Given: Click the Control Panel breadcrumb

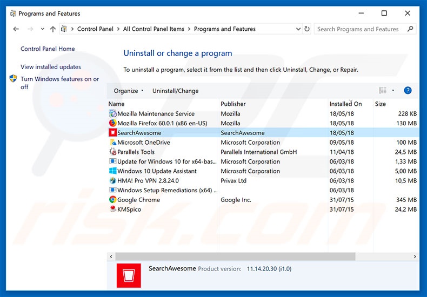Looking at the screenshot, I should point(95,29).
